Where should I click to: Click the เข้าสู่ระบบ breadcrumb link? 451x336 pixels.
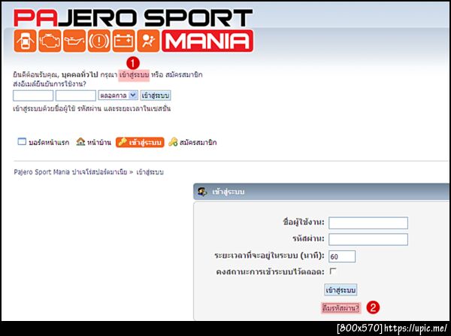pos(150,172)
